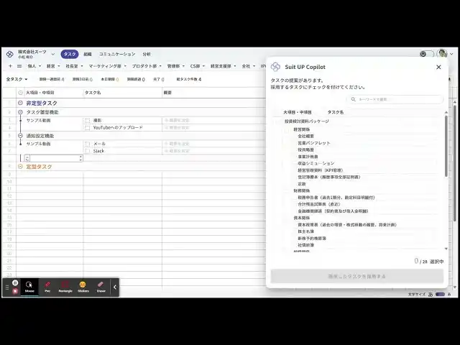Collapse the 通知設定機能 group

pos(20,135)
